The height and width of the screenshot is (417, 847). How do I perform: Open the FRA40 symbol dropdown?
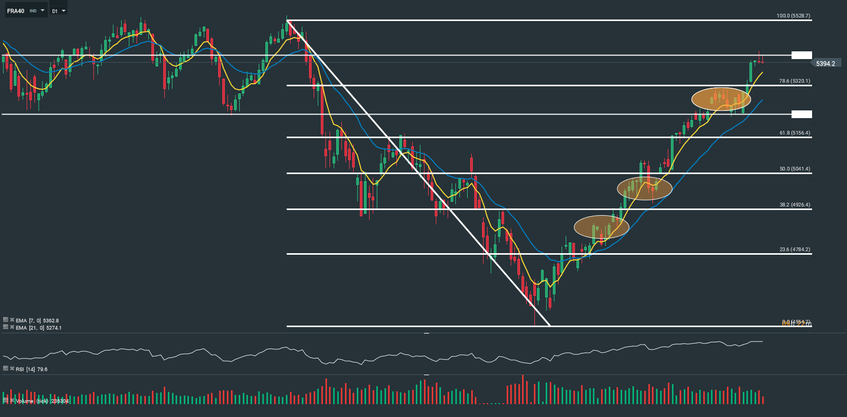(x=43, y=11)
